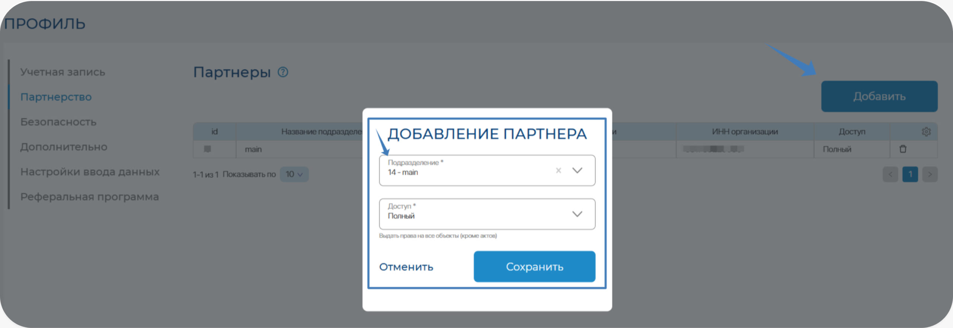The image size is (953, 328).
Task: Click the Доступ field showing Полный
Action: [487, 214]
